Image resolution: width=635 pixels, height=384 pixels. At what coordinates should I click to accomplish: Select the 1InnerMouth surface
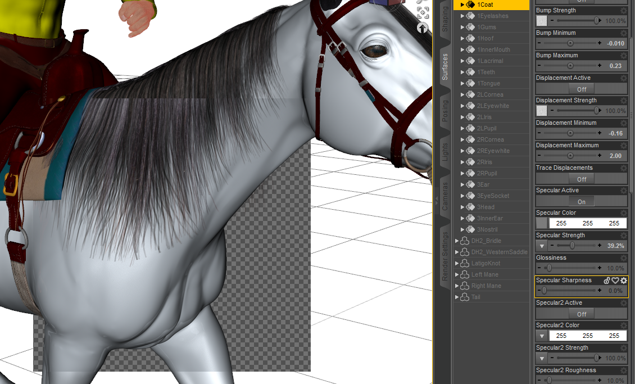tap(493, 49)
